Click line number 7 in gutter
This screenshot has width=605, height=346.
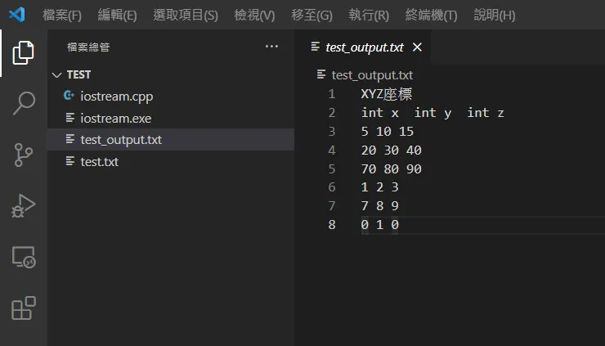coord(332,206)
